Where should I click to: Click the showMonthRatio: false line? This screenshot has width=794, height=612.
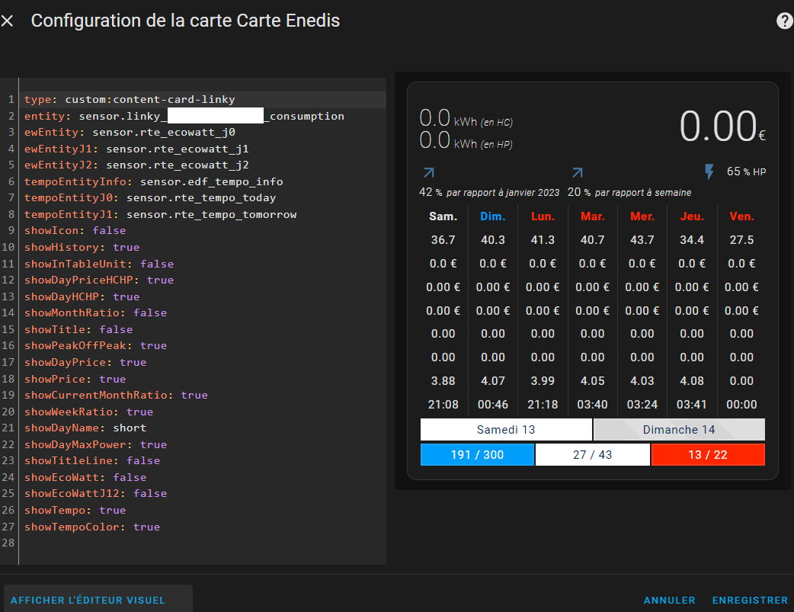[x=96, y=313]
